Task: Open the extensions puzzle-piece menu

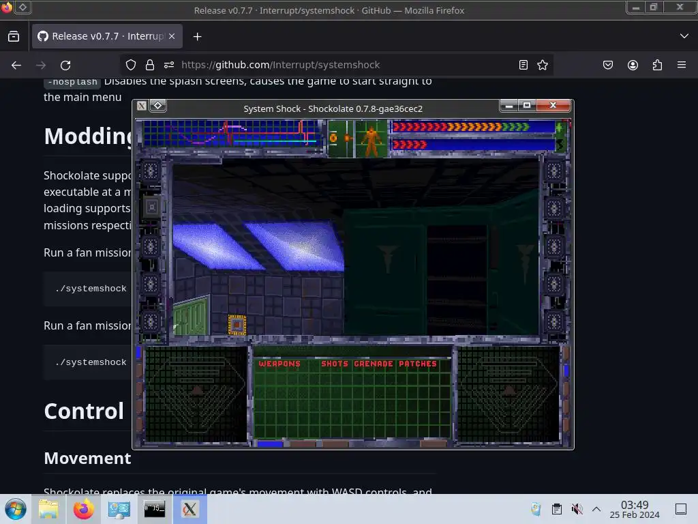Action: (x=657, y=65)
